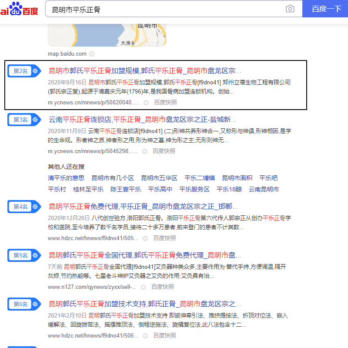Open the map.baidu.com source link
The image size is (348, 348).
point(67,54)
